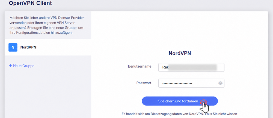The height and width of the screenshot is (118, 273).
Task: Click the OpenVPN Client page heading
Action: [x=30, y=3]
